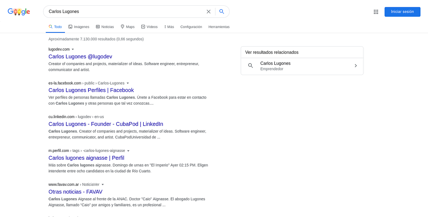The image size is (428, 217).
Task: Open dropdown arrow beside www.favav.com.ar result
Action: pyautogui.click(x=103, y=185)
